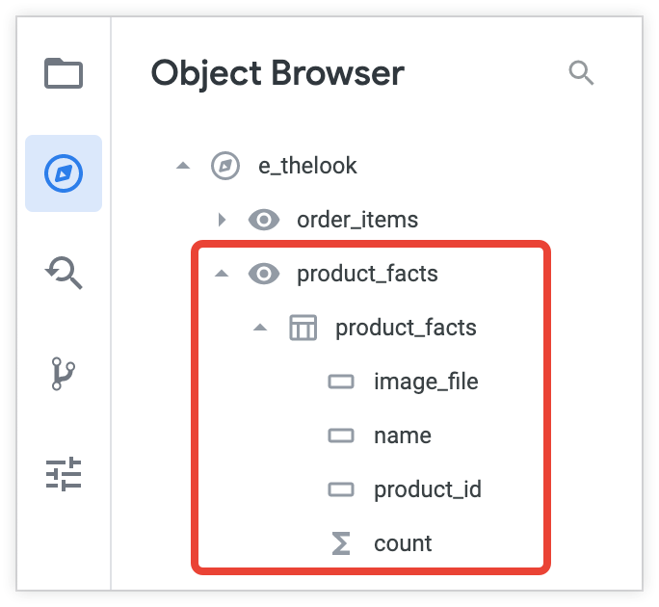
Task: Open the File Browser folder icon
Action: (64, 73)
